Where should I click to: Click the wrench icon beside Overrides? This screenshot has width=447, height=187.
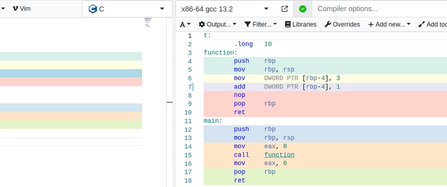pos(328,24)
